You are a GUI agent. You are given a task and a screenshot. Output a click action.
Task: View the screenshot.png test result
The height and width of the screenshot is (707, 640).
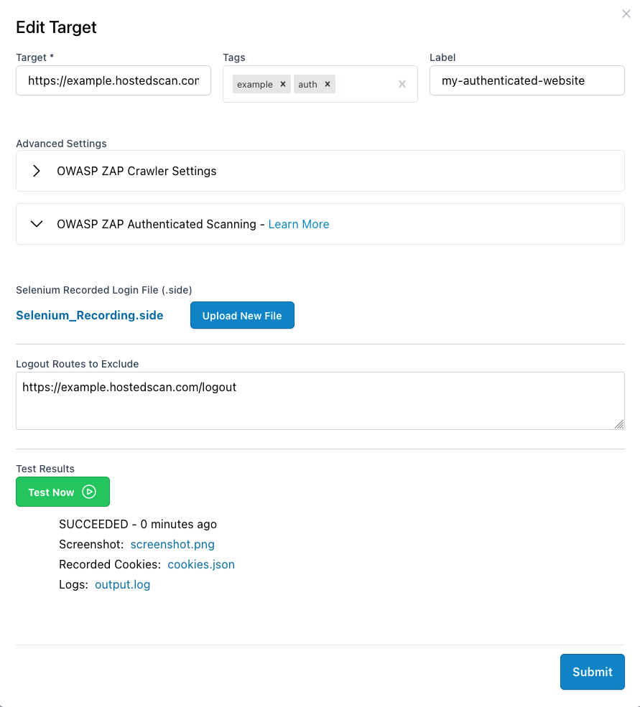tap(172, 545)
